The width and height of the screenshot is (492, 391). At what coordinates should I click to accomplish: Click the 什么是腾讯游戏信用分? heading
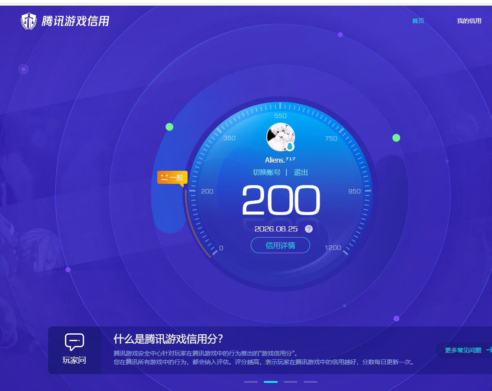click(168, 339)
